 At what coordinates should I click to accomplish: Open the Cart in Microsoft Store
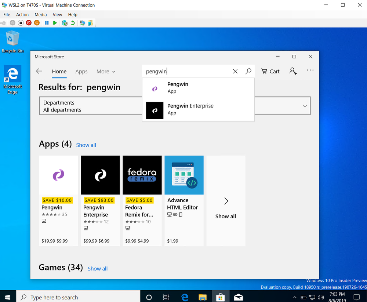270,71
